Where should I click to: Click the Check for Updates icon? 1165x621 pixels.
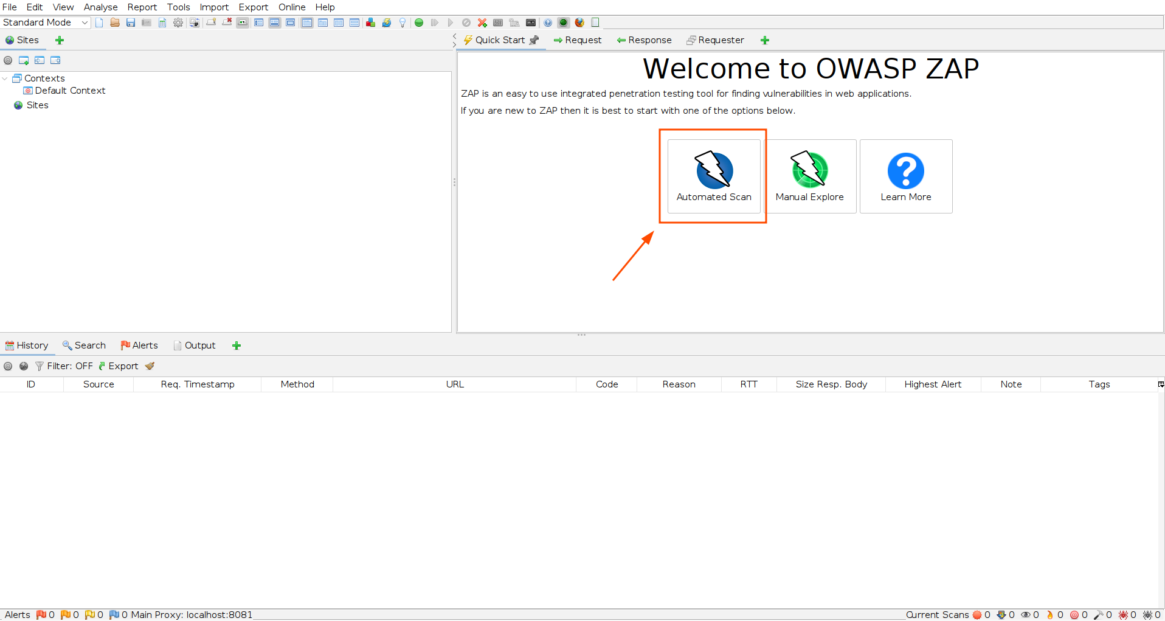(387, 23)
